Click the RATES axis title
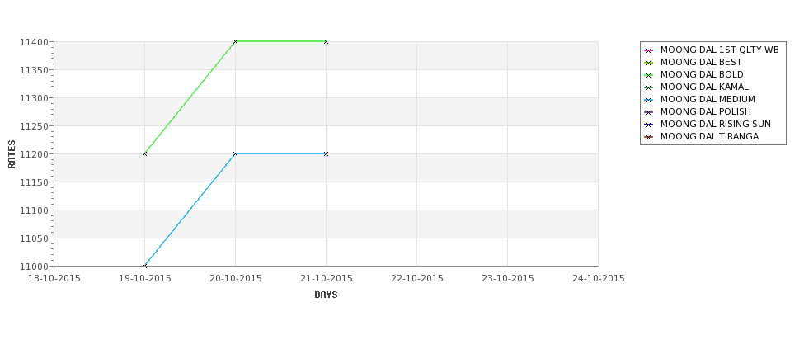The width and height of the screenshot is (804, 354). point(12,154)
